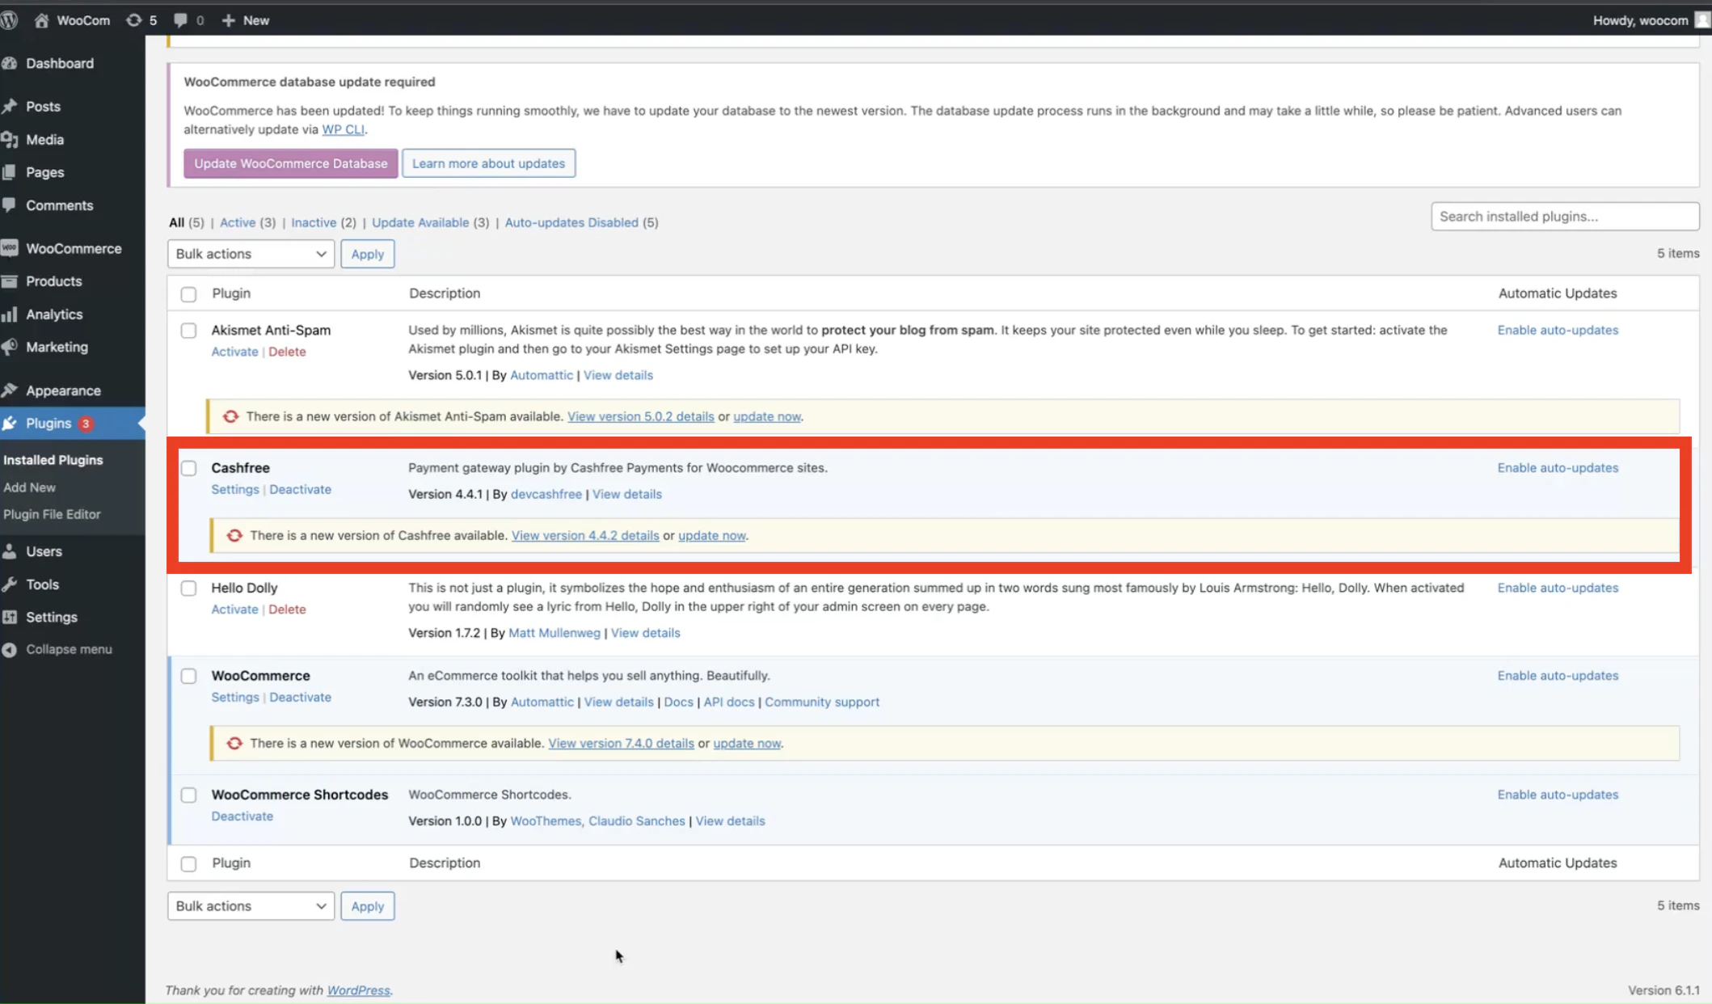
Task: Click update now for Cashfree plugin
Action: [x=711, y=535]
